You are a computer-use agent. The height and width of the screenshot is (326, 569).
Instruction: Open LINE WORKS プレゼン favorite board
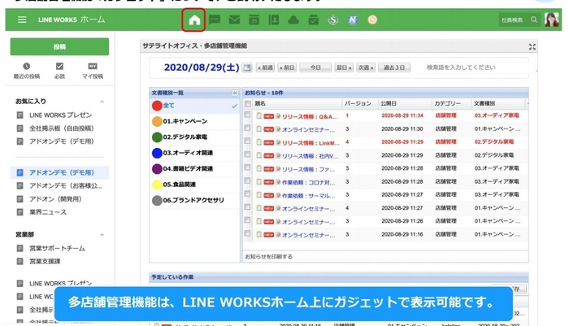tap(61, 115)
